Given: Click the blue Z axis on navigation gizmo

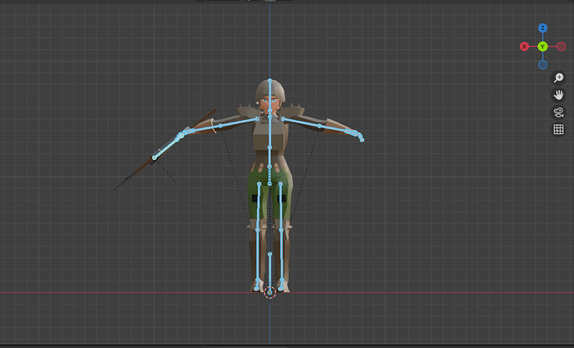Looking at the screenshot, I should click(542, 28).
